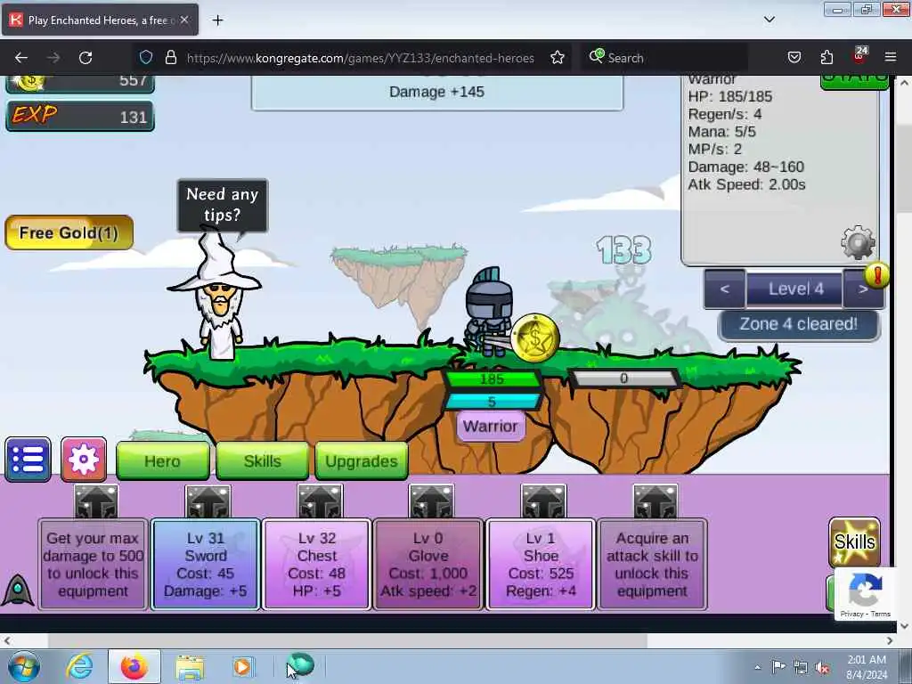Buy the Lv 0 Glove upgrade
This screenshot has width=912, height=684.
tap(428, 564)
